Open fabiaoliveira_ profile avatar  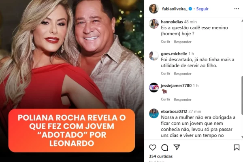coord(154,9)
